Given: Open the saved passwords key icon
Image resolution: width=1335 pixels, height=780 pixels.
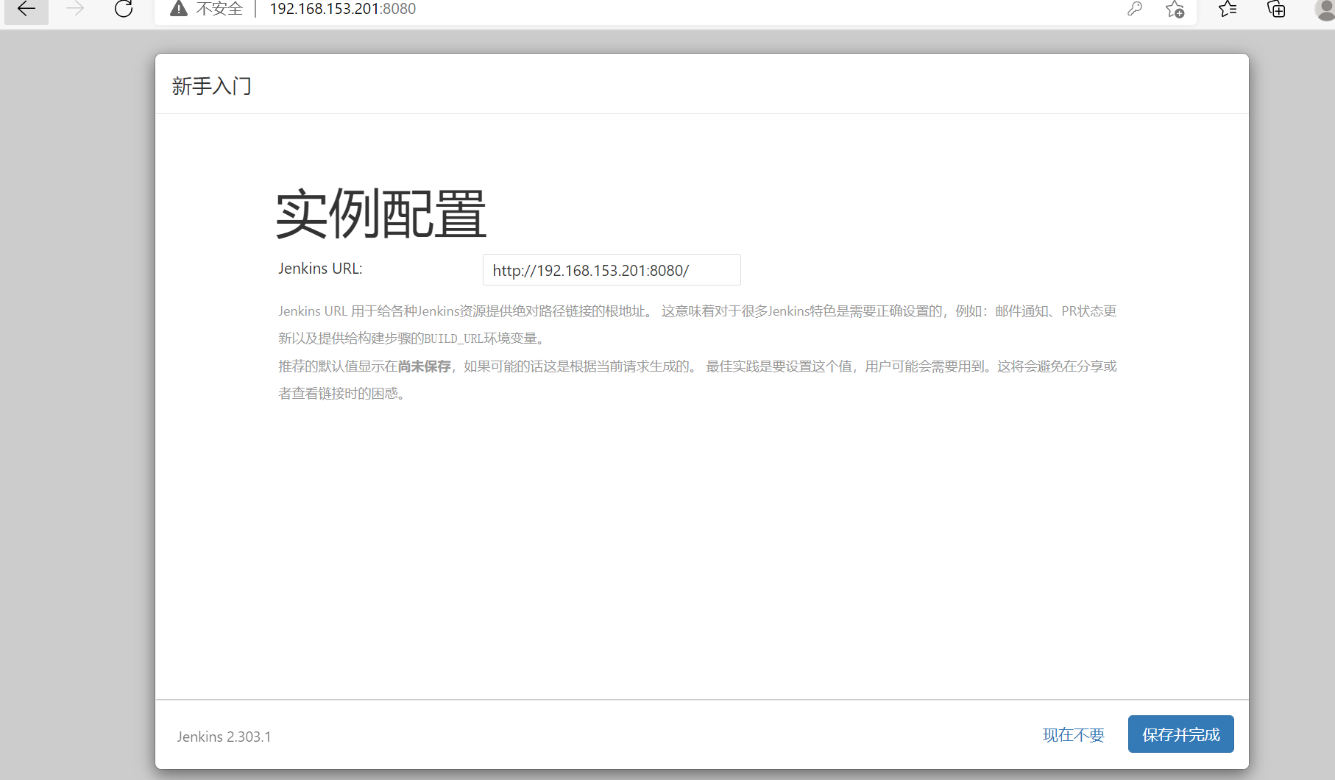Looking at the screenshot, I should tap(1135, 10).
